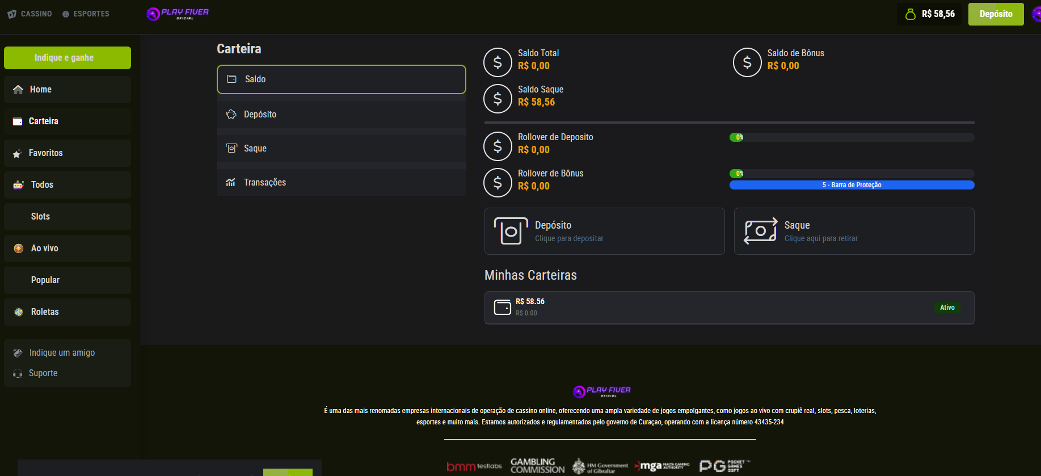Click the Favoritos star icon

18,153
